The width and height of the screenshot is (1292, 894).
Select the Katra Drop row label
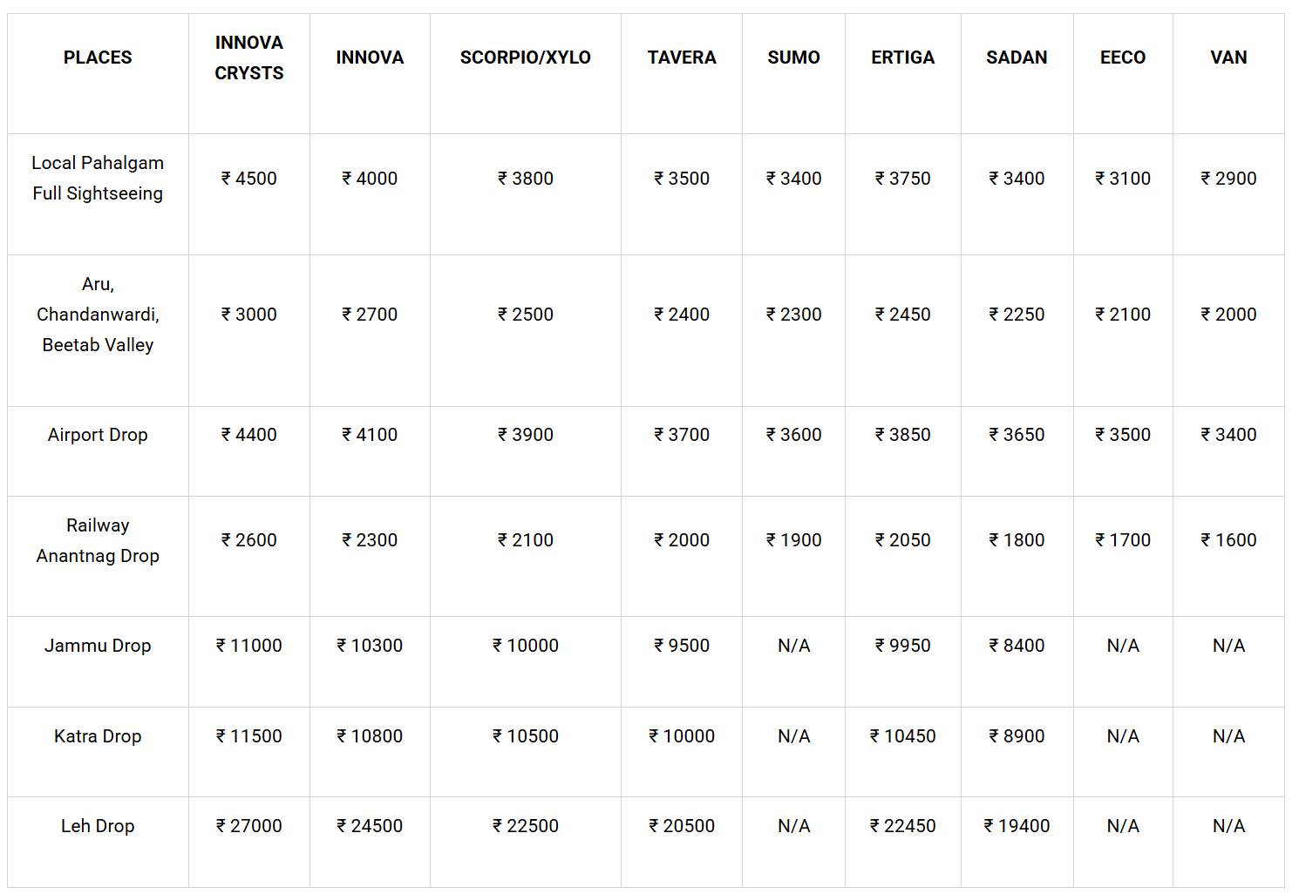click(98, 736)
